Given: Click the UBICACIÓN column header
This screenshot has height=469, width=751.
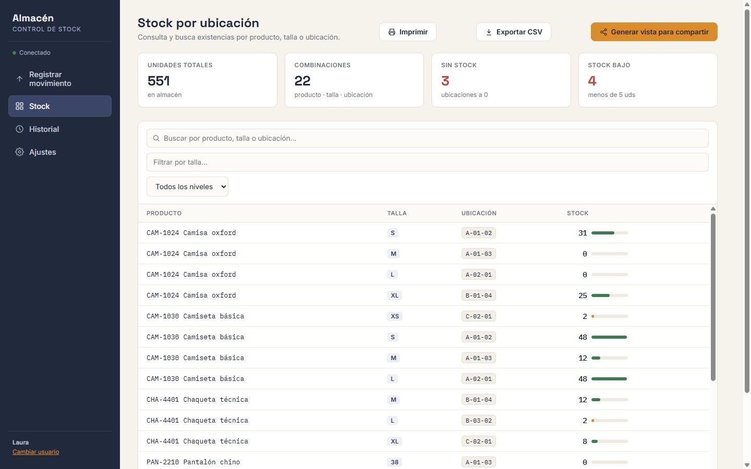Looking at the screenshot, I should (479, 213).
